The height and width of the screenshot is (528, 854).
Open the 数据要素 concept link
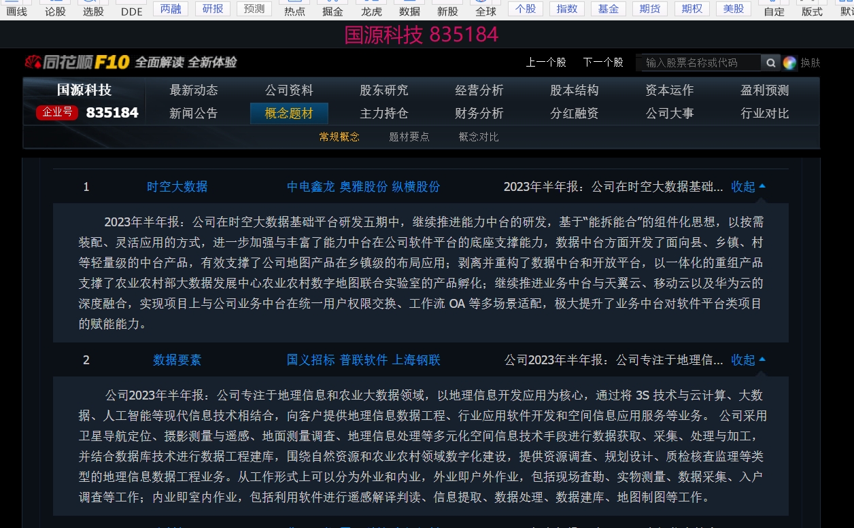177,360
